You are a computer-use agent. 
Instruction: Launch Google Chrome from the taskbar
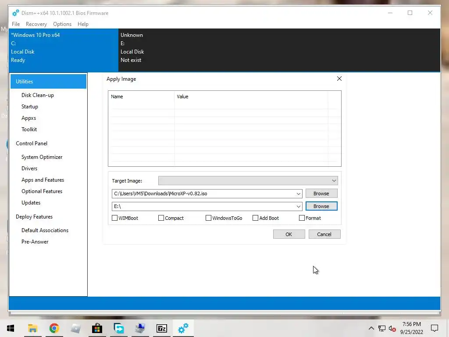[x=54, y=328]
